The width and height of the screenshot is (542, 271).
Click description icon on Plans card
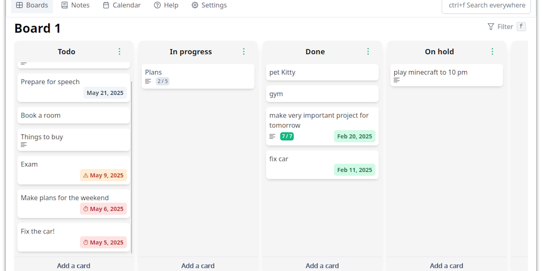tap(148, 81)
